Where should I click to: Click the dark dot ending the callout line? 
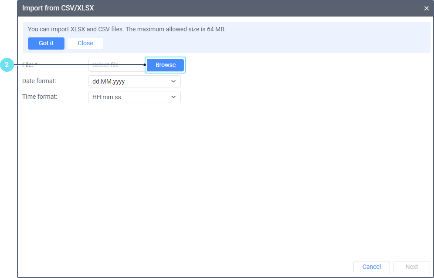[x=145, y=65]
